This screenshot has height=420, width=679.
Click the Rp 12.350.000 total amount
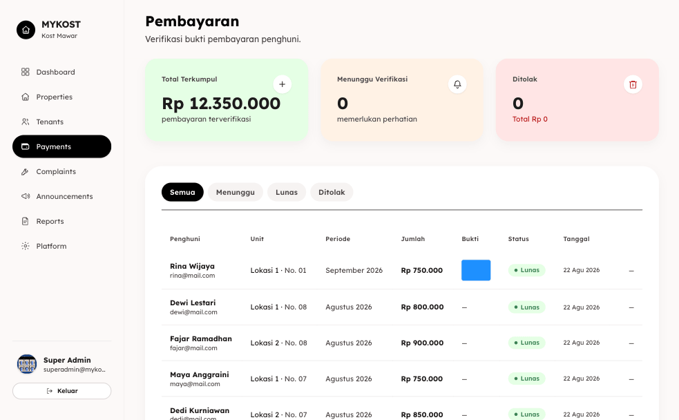[221, 104]
